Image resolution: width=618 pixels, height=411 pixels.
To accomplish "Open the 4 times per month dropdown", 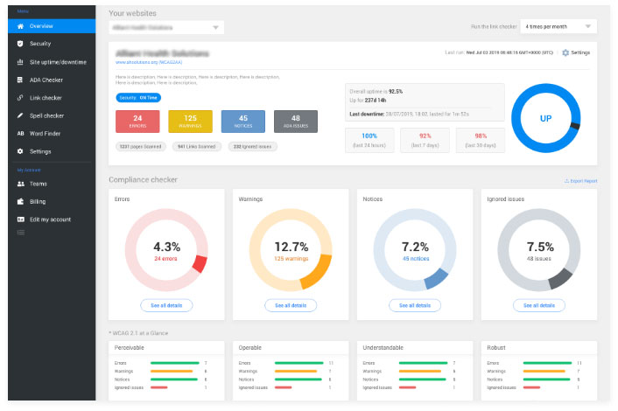I will pyautogui.click(x=558, y=26).
